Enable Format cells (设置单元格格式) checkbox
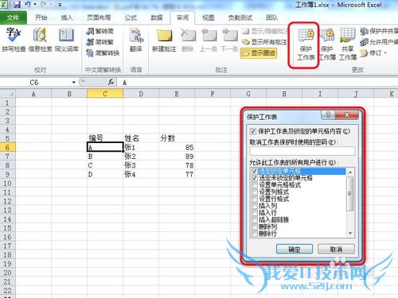Image resolution: width=398 pixels, height=298 pixels. point(255,185)
